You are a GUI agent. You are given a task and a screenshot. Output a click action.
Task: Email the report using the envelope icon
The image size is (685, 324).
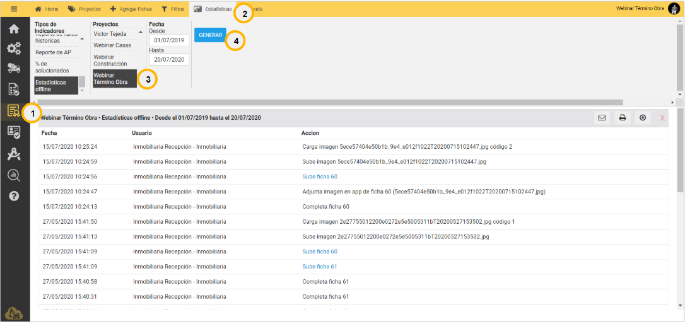[x=602, y=117]
